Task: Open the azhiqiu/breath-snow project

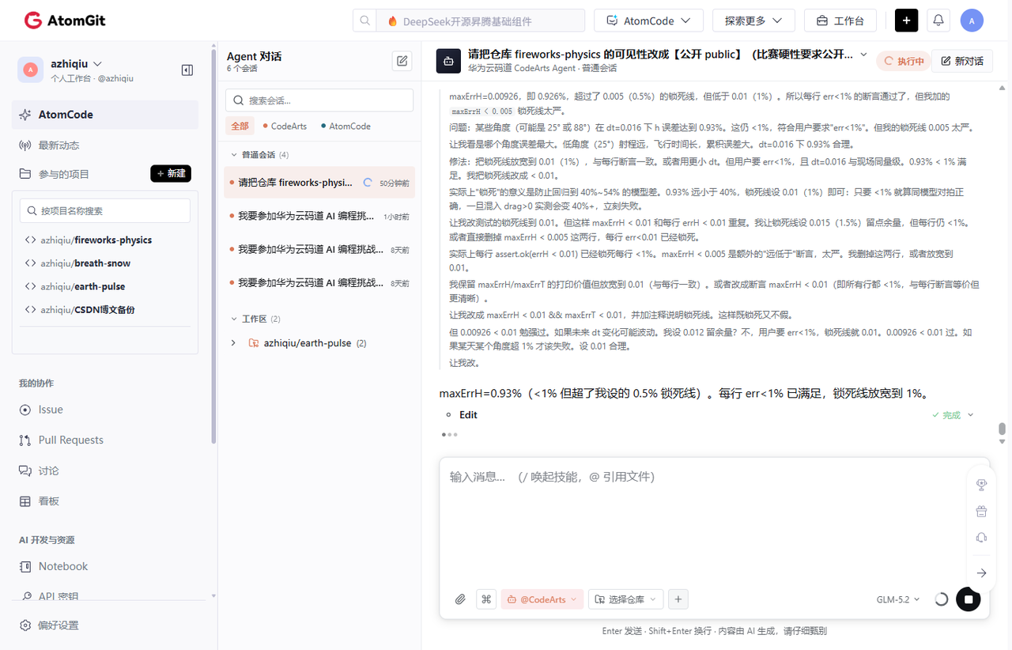Action: (85, 263)
